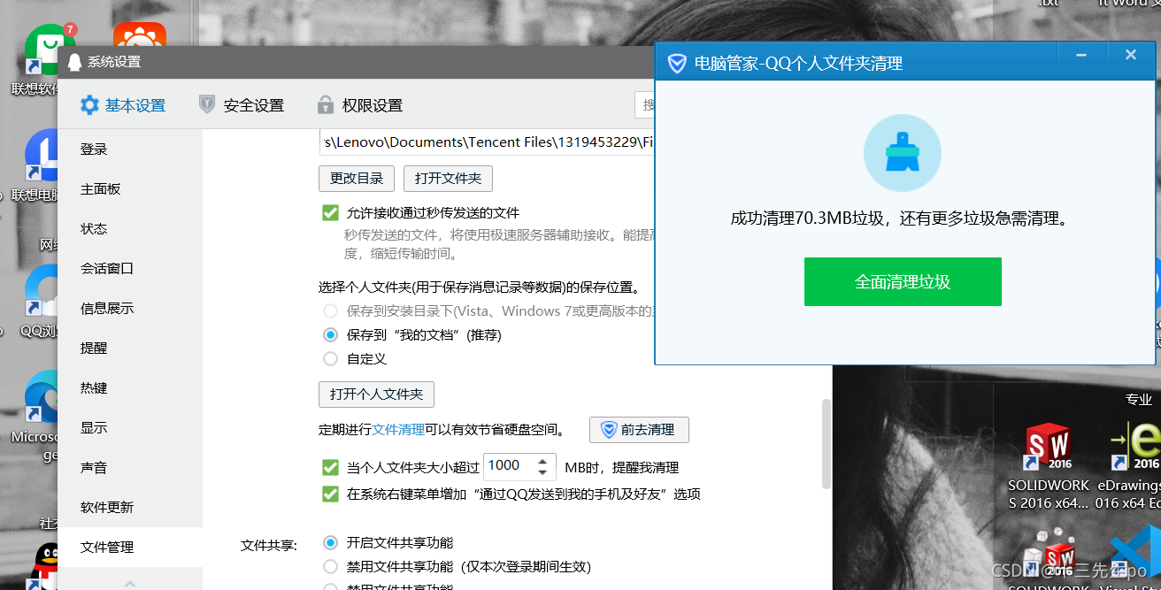The width and height of the screenshot is (1161, 590).
Task: Click the 前去清理 button
Action: tap(639, 430)
